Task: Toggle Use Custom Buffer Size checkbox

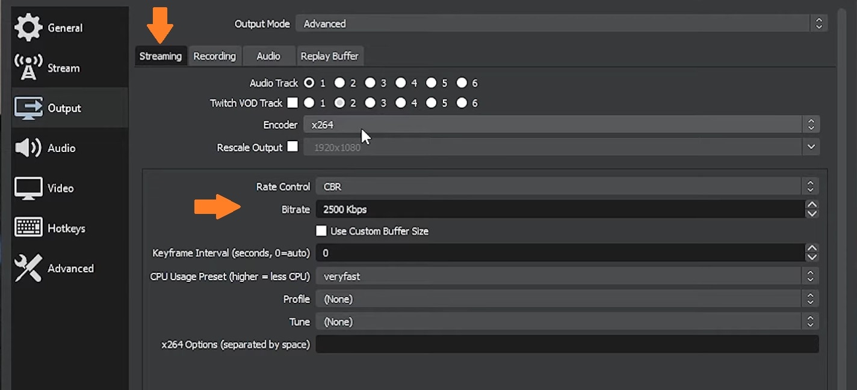Action: click(321, 231)
